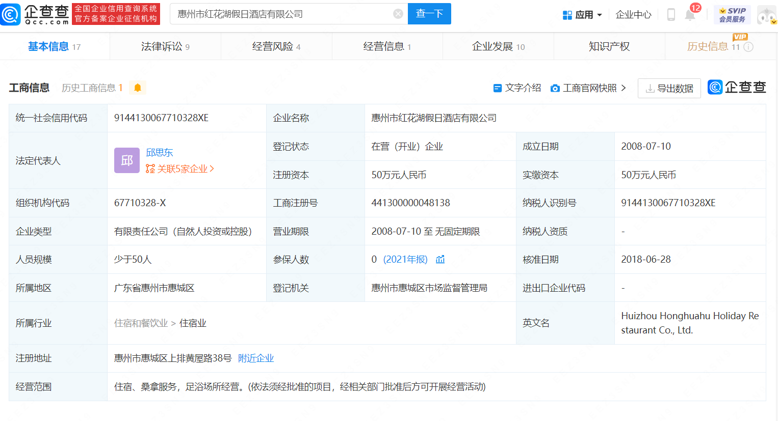This screenshot has width=778, height=421.
Task: Clear the search box with the X icon
Action: tap(398, 14)
